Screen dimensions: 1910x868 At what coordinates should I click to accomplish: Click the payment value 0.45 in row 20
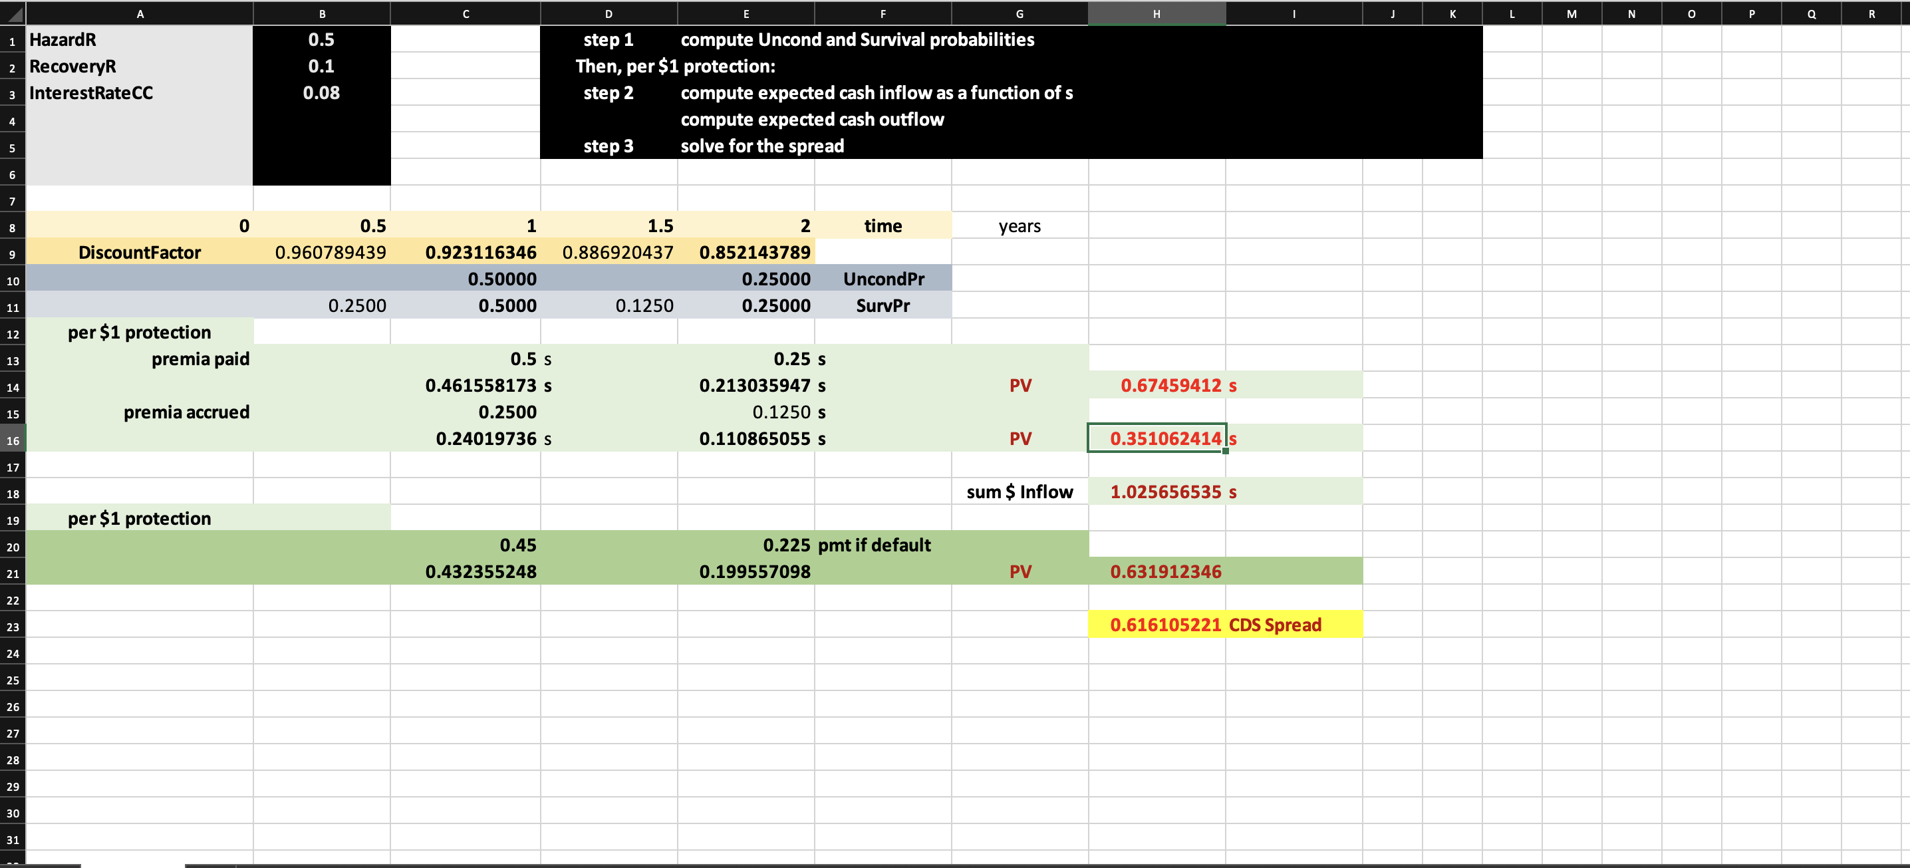(465, 545)
